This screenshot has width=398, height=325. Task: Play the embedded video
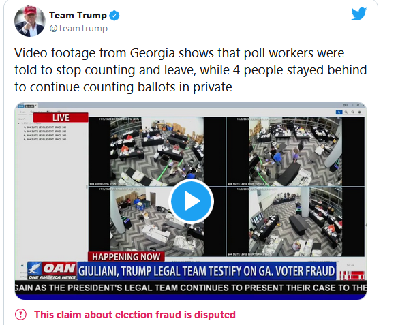click(191, 201)
